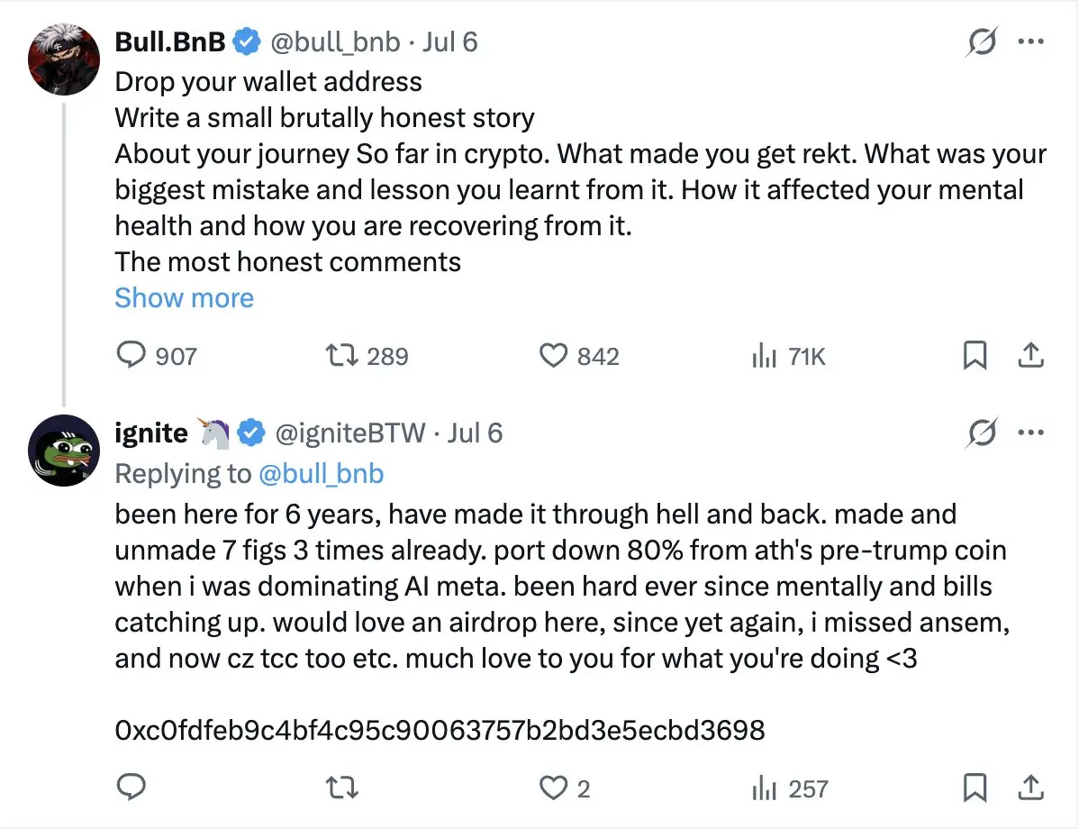The width and height of the screenshot is (1079, 829).
Task: Open Bull.BnB display name profile link
Action: pyautogui.click(x=170, y=42)
